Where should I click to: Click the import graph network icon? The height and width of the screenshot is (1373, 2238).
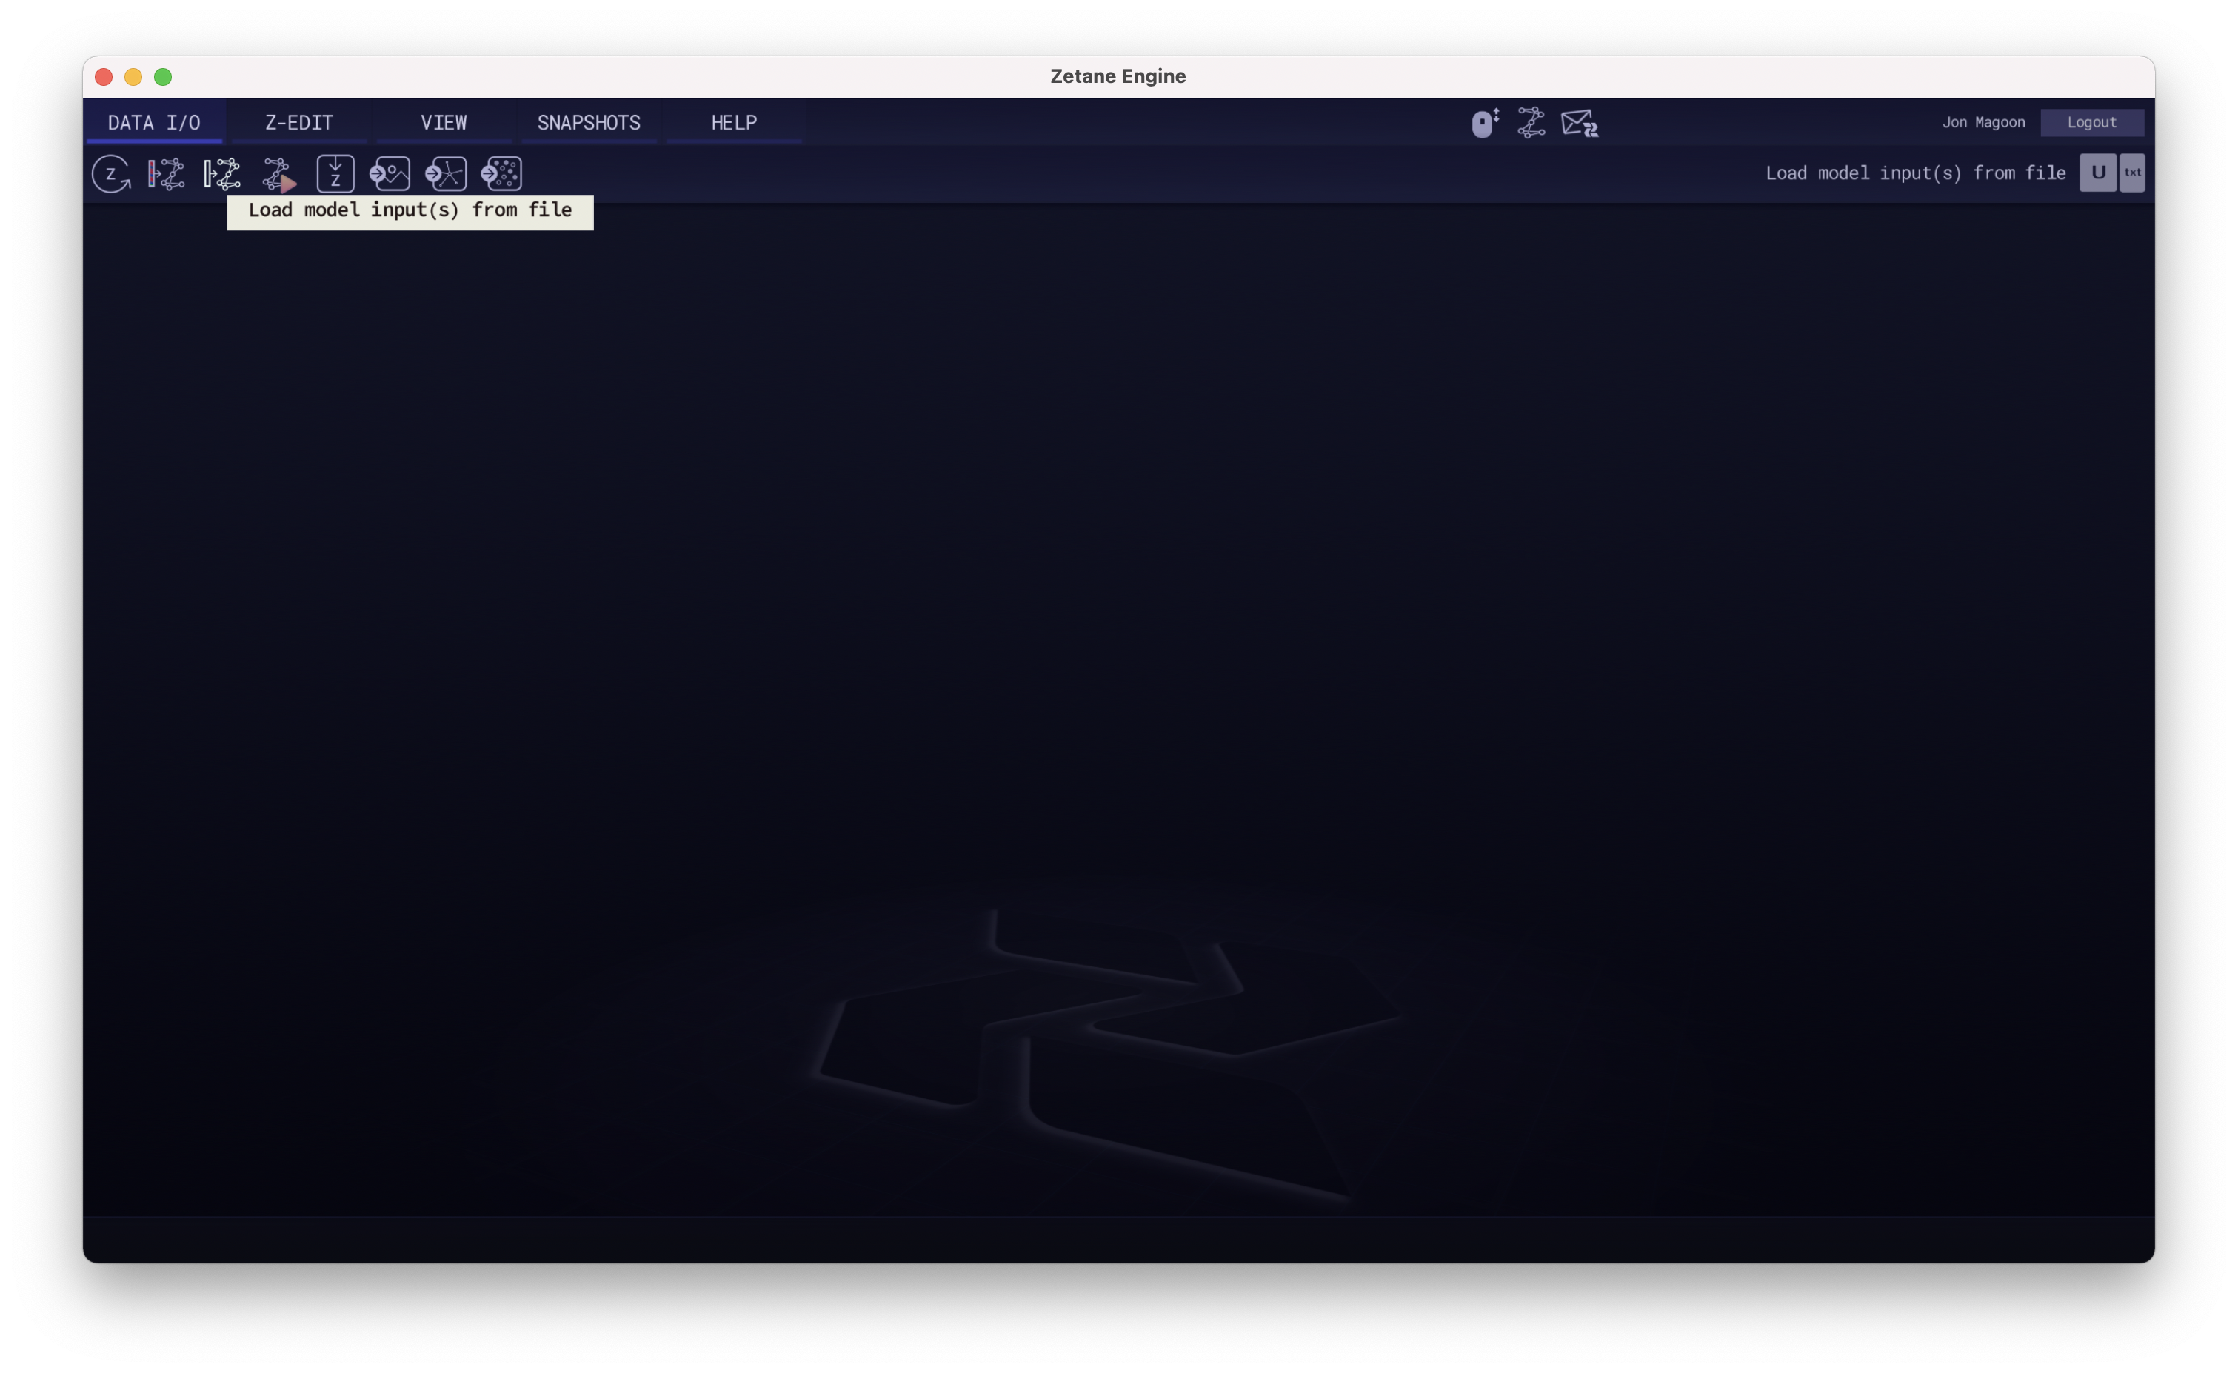coord(446,173)
